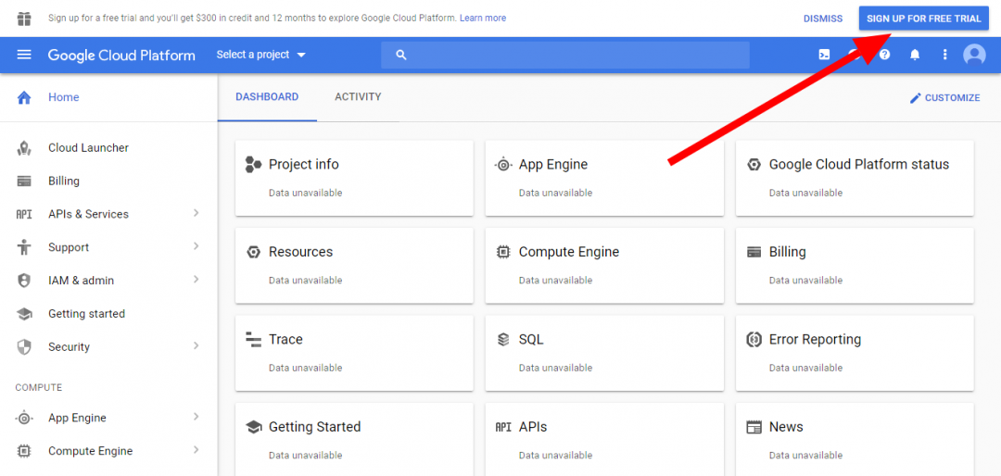Click Data unavailable under Project info
The width and height of the screenshot is (1001, 476).
tap(305, 193)
